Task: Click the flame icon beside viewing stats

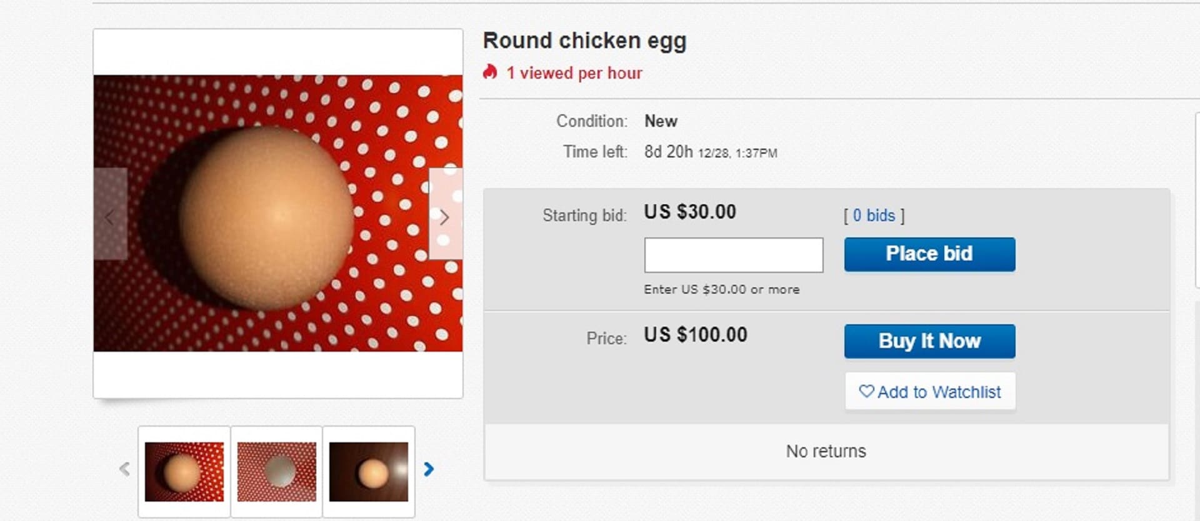Action: 490,72
